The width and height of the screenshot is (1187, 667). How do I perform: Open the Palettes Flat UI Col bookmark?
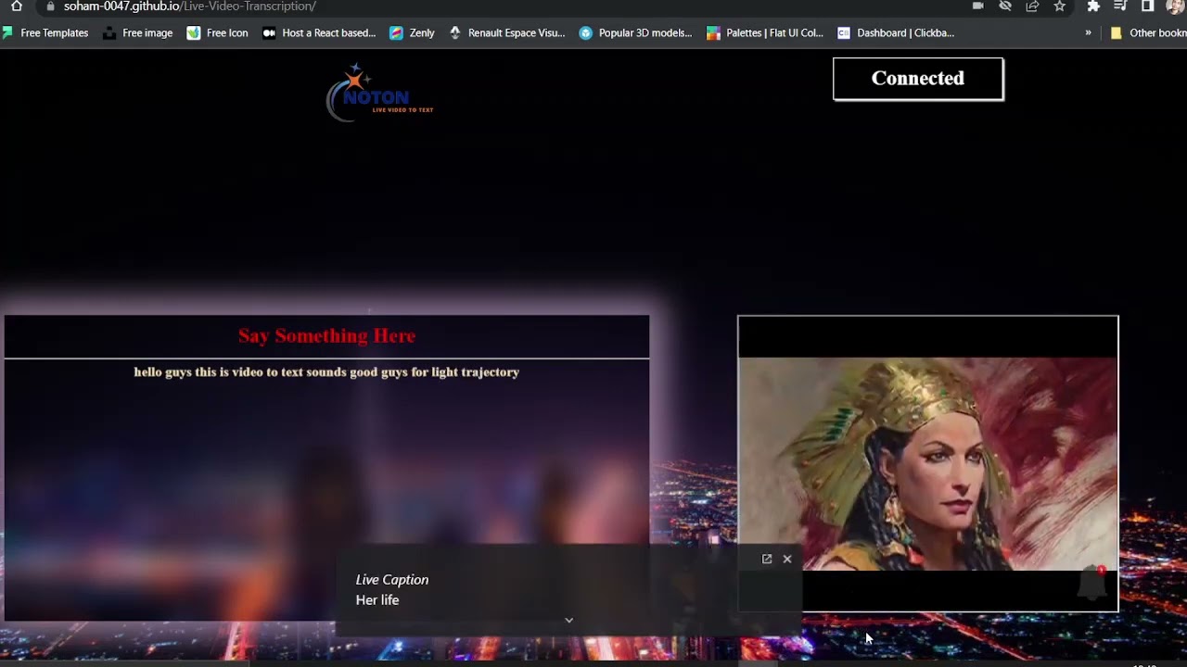coord(765,32)
